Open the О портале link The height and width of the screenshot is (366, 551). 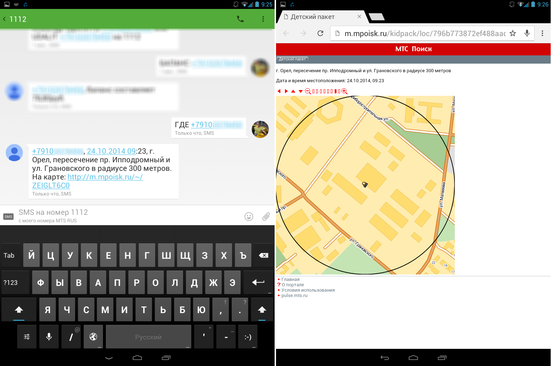click(293, 285)
